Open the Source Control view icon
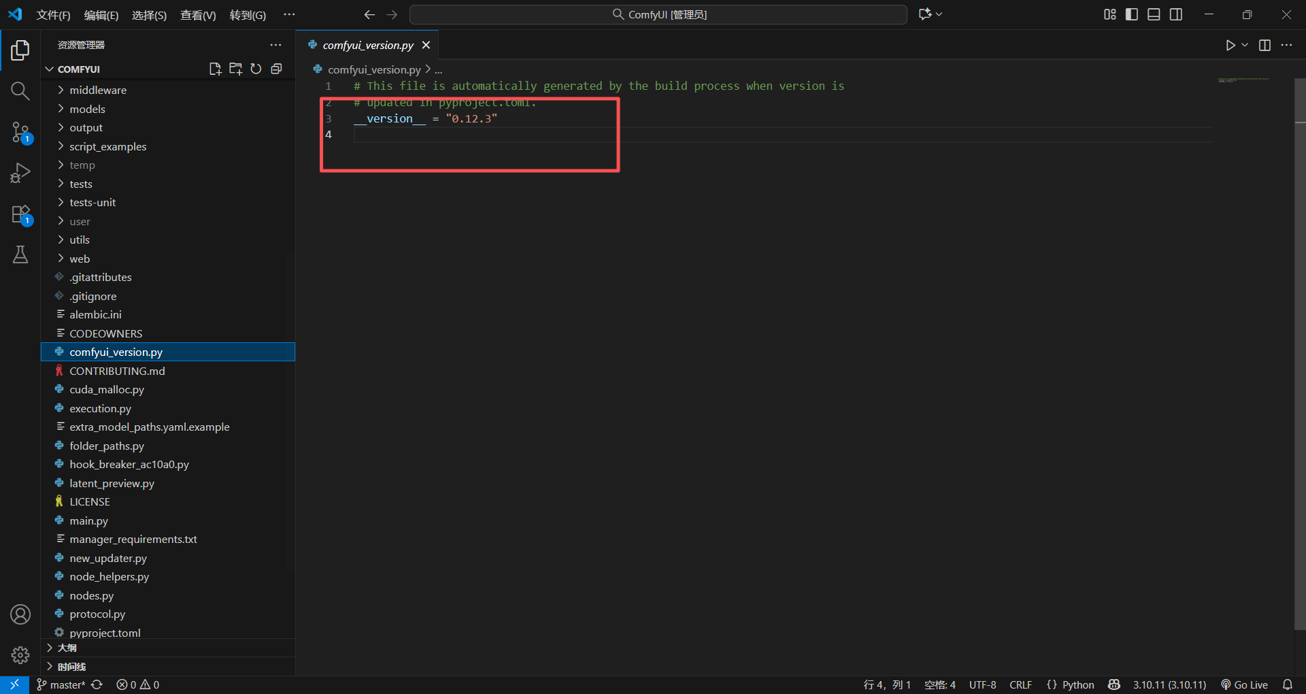Image resolution: width=1306 pixels, height=694 pixels. [x=20, y=133]
